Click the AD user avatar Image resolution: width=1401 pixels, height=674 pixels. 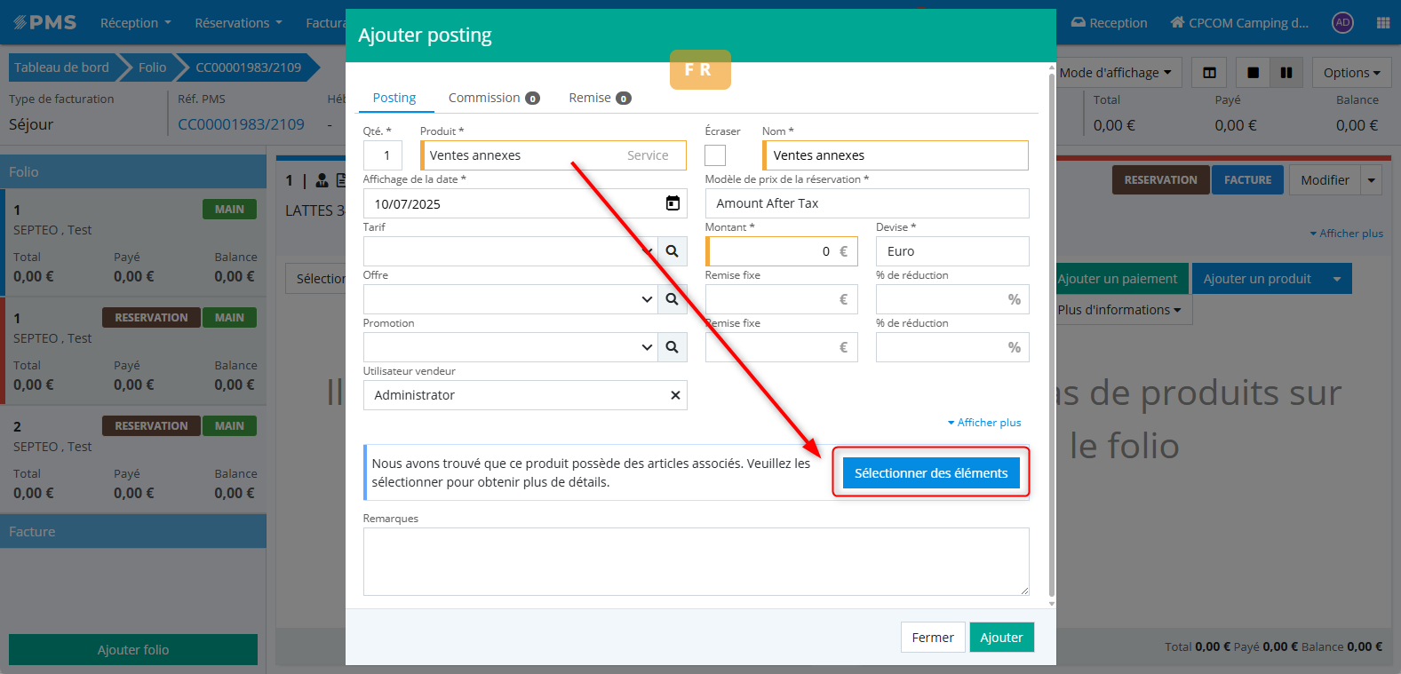click(x=1342, y=23)
